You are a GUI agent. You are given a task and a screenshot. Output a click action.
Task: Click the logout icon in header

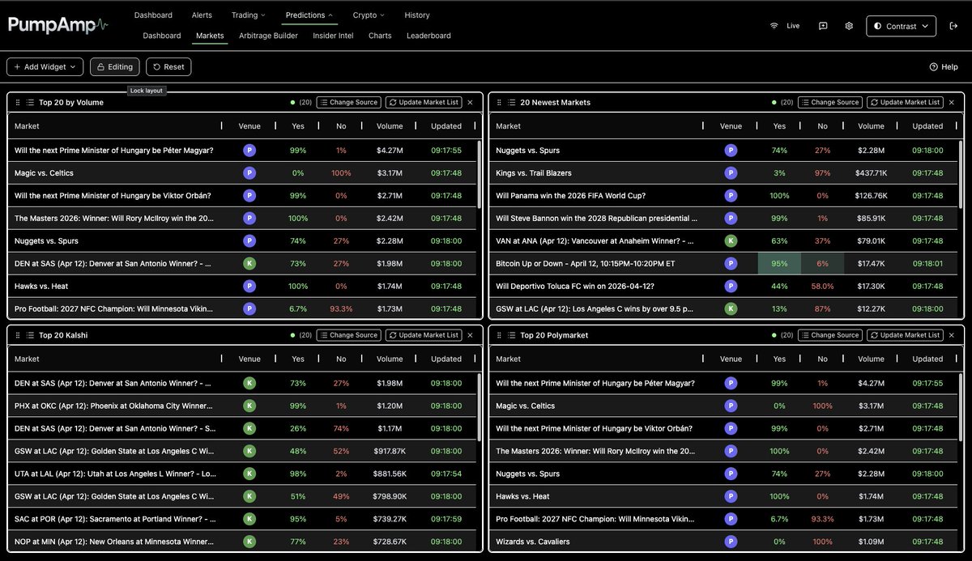click(953, 26)
